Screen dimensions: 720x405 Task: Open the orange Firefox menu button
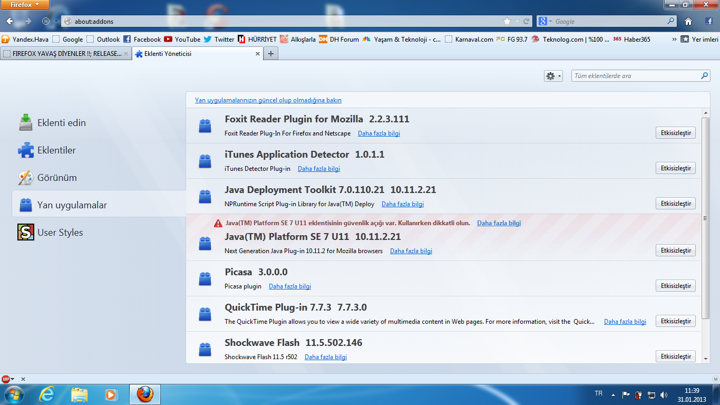coord(25,5)
